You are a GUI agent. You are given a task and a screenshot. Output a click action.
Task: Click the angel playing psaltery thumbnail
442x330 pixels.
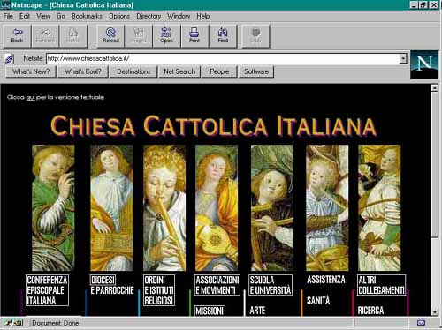tap(111, 207)
